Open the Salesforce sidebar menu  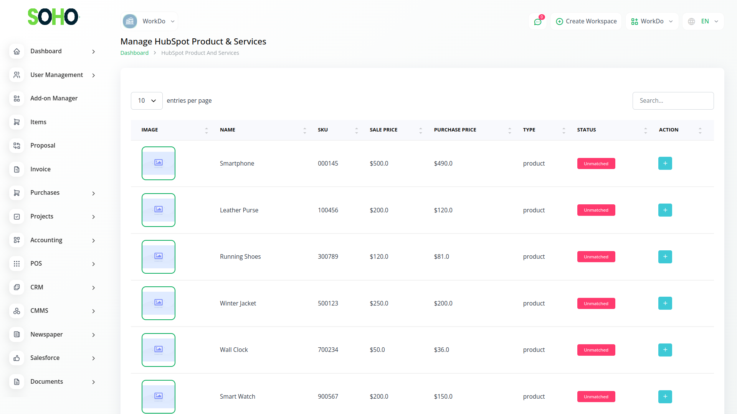click(x=45, y=358)
